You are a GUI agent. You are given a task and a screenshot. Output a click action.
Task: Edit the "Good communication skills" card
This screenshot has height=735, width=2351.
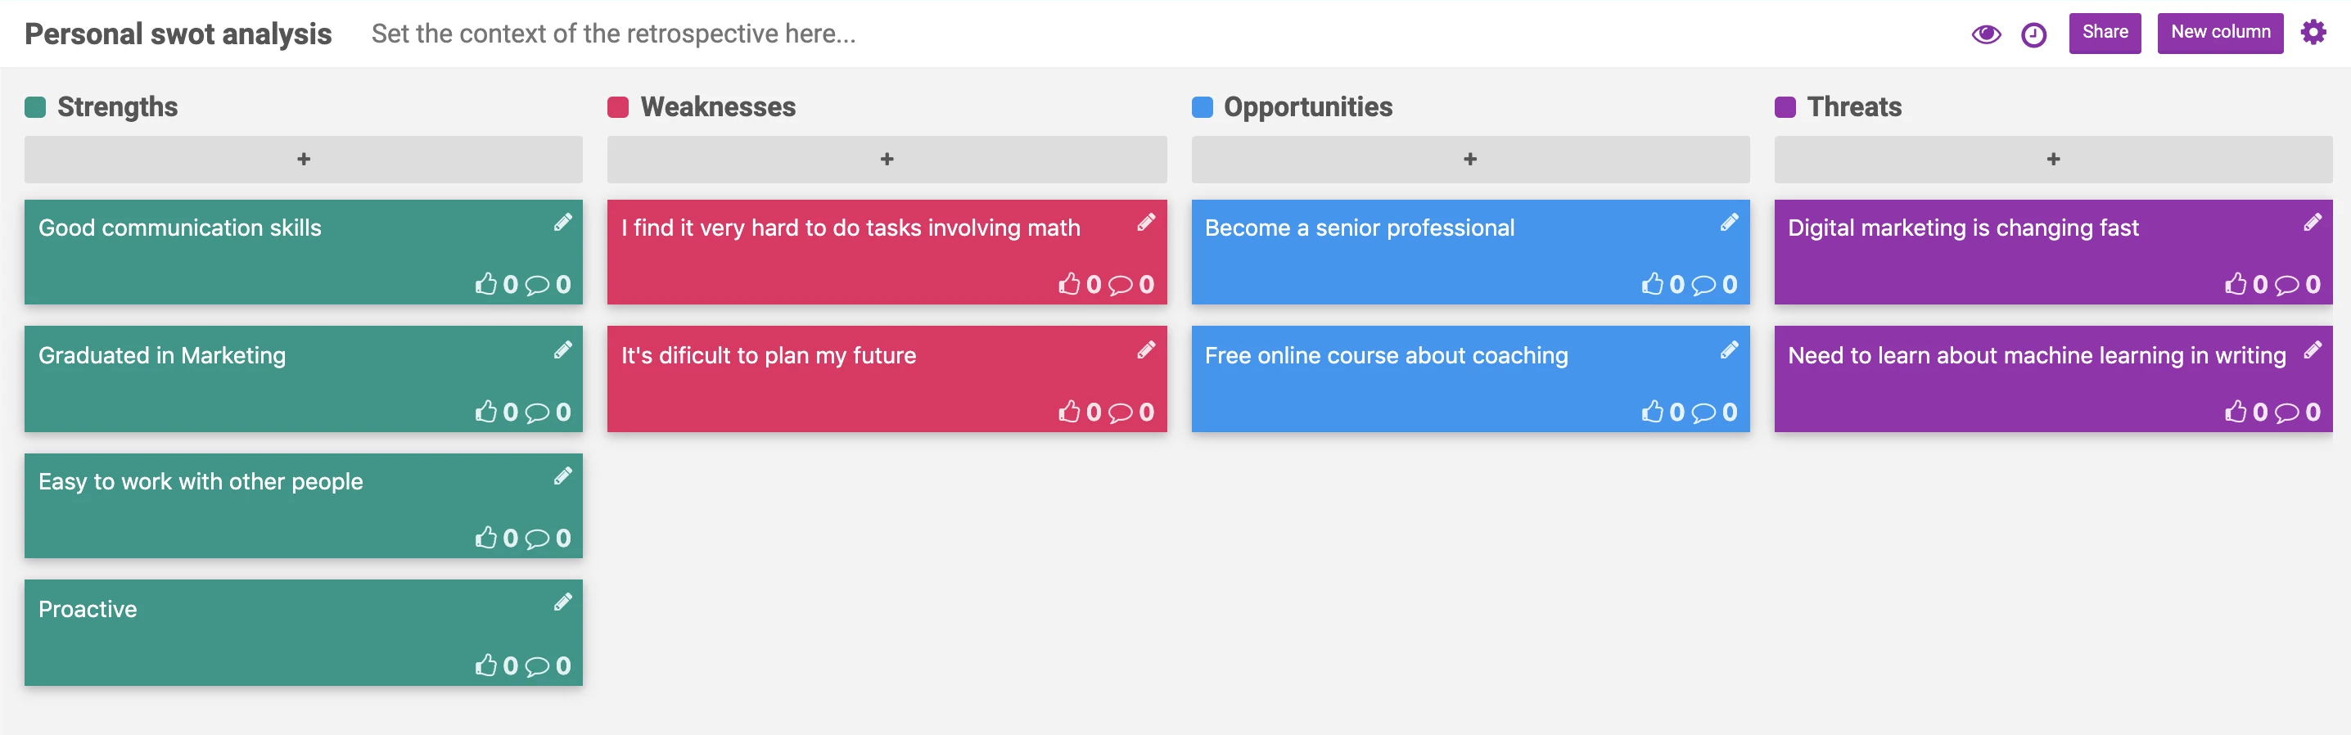pyautogui.click(x=563, y=222)
